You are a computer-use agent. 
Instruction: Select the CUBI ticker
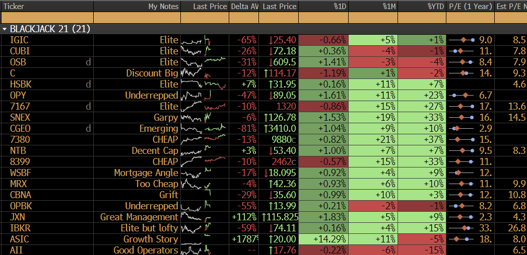(20, 51)
